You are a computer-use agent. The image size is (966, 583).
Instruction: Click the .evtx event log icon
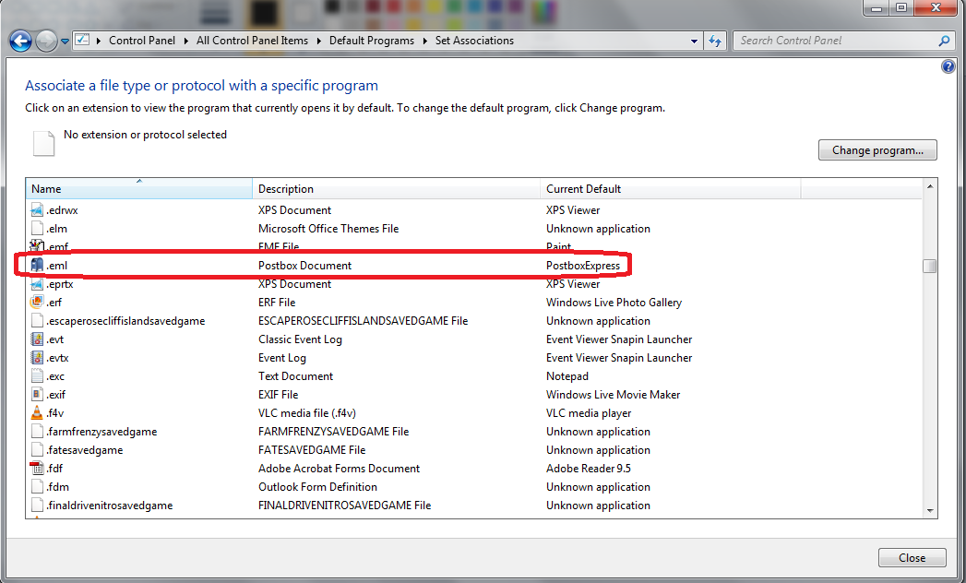(37, 357)
